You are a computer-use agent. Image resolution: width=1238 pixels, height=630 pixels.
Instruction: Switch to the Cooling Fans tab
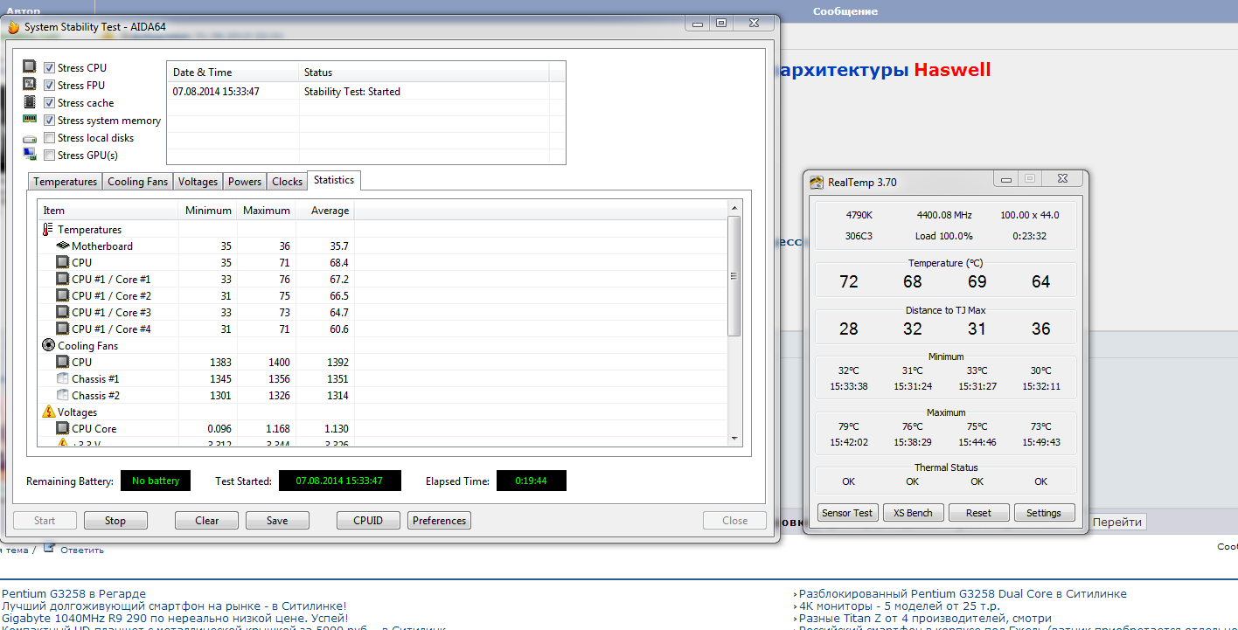click(137, 182)
